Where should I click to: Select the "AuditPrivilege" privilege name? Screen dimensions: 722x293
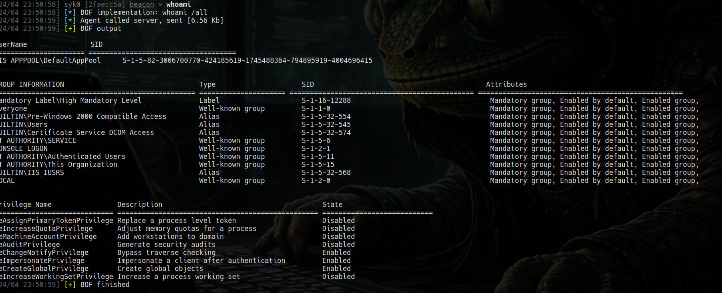point(31,245)
